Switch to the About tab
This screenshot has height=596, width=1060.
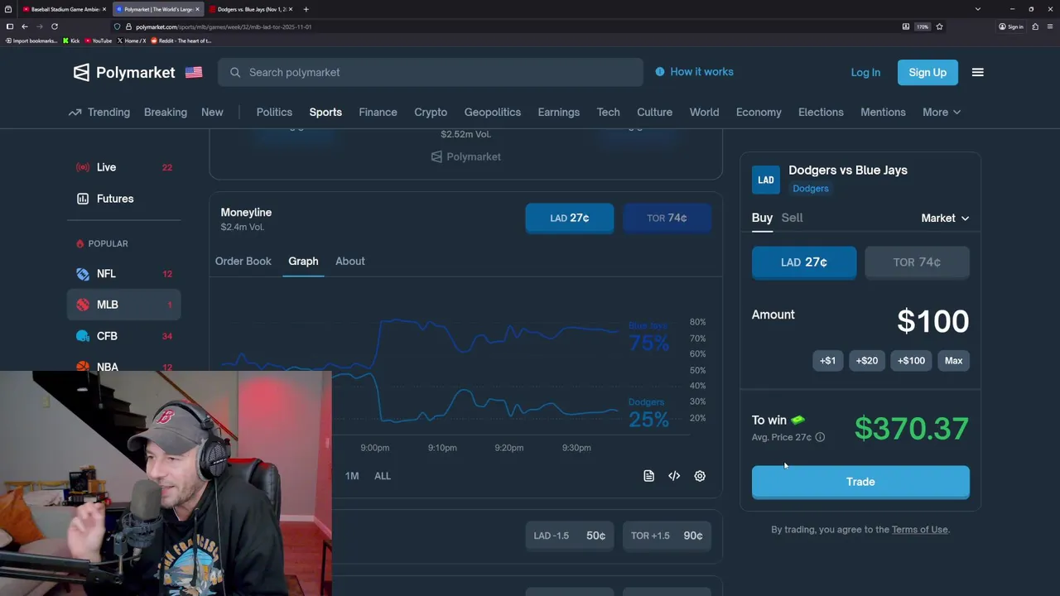(350, 261)
